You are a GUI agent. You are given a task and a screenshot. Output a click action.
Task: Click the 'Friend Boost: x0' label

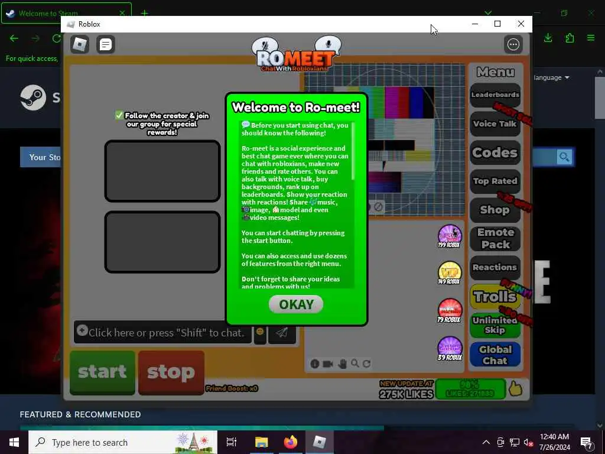click(232, 388)
